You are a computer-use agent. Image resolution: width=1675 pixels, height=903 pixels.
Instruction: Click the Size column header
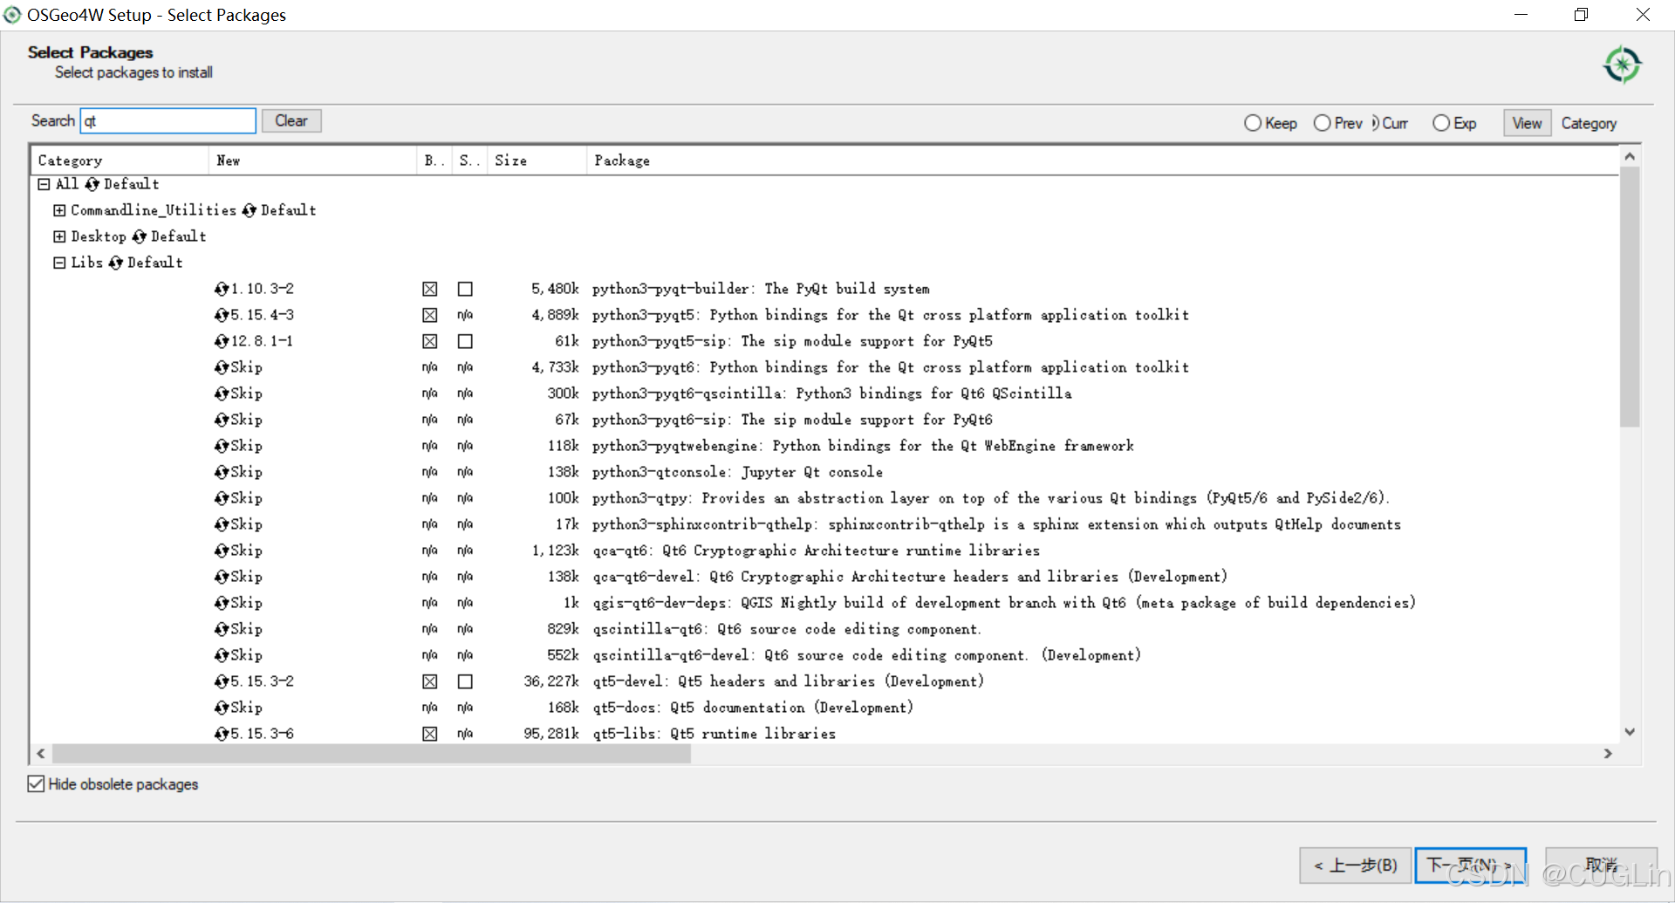point(537,161)
